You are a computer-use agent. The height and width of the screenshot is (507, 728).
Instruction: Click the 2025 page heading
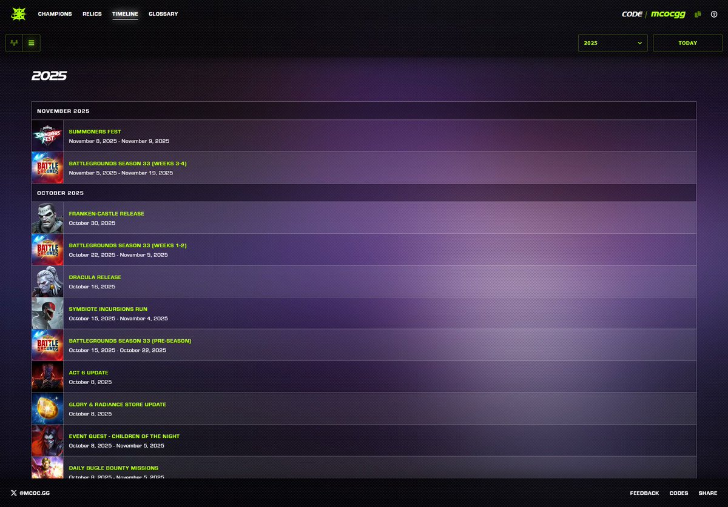[x=49, y=76]
